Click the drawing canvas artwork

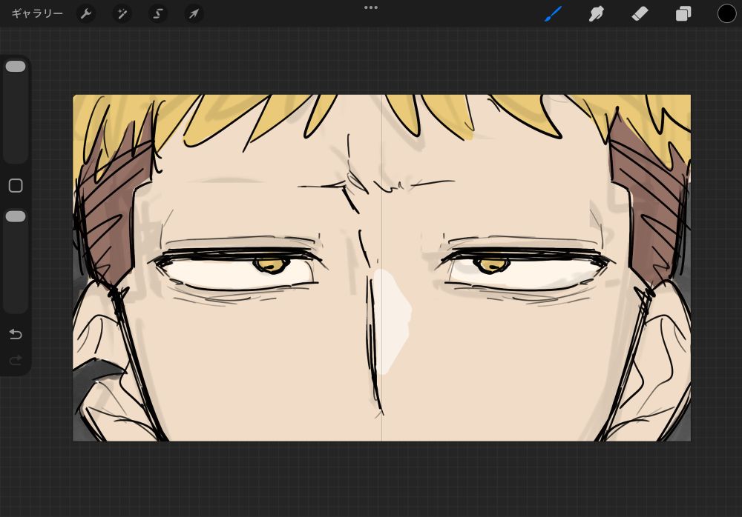click(x=381, y=268)
